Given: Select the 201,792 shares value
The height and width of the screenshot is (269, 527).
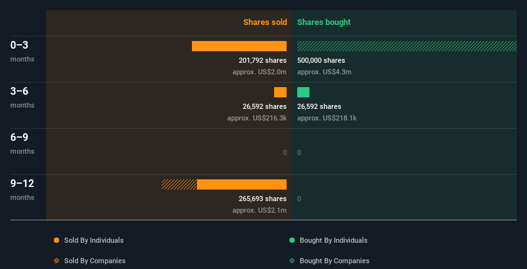Looking at the screenshot, I should 263,60.
